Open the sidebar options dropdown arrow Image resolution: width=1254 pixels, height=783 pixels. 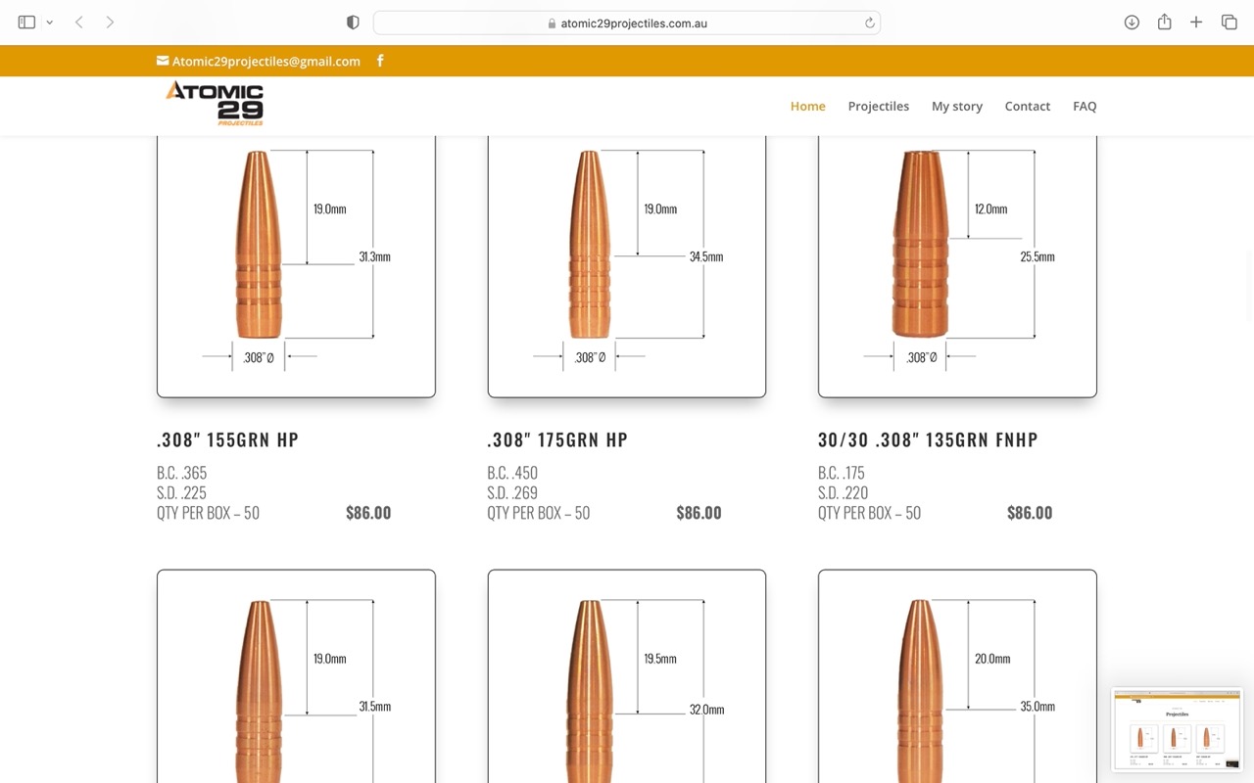coord(49,23)
